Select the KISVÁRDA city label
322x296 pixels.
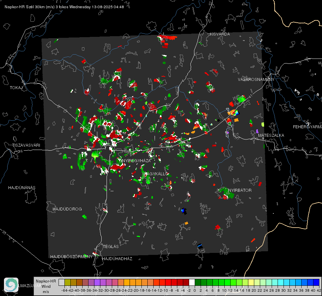pos(220,34)
